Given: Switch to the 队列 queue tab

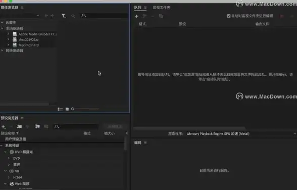Looking at the screenshot, I should (138, 8).
